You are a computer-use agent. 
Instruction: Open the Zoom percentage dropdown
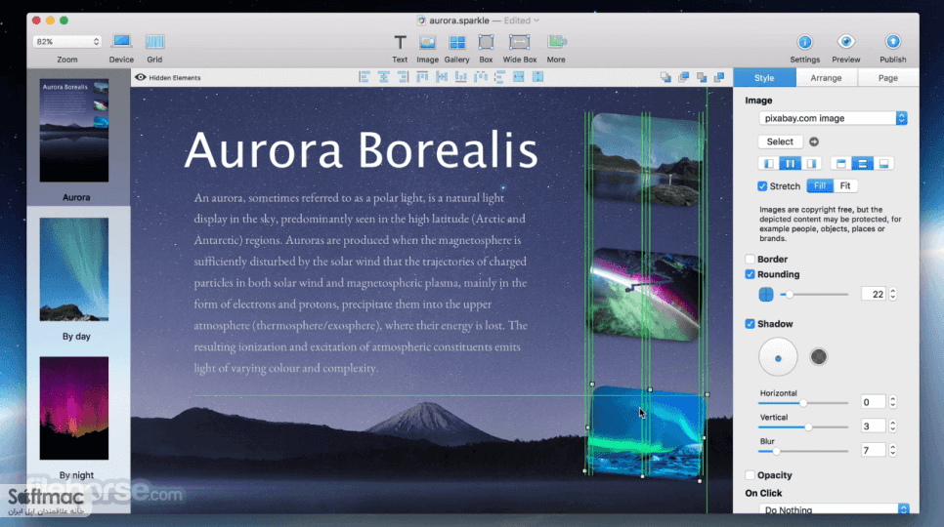66,41
